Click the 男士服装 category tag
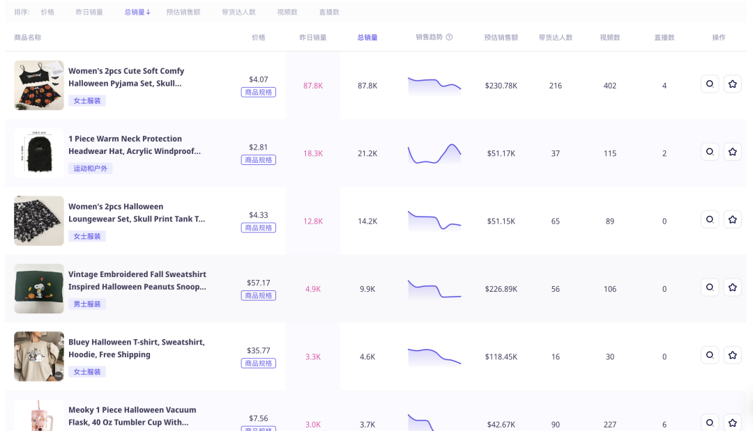The width and height of the screenshot is (753, 431). 87,304
